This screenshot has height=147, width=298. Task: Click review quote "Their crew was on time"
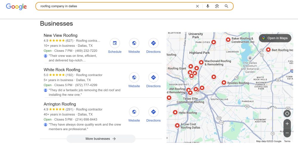coord(73,58)
